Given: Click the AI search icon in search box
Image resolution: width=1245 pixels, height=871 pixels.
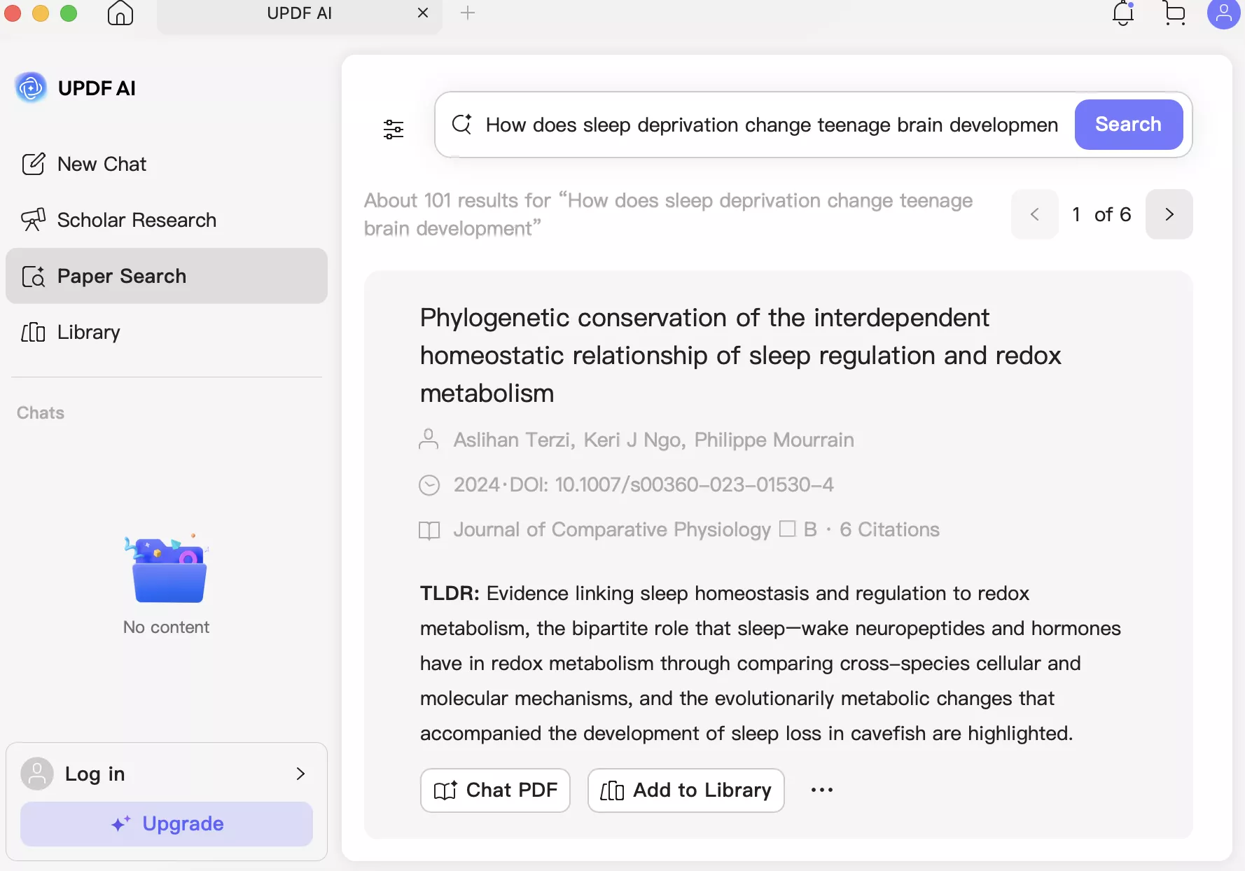Looking at the screenshot, I should pyautogui.click(x=462, y=125).
